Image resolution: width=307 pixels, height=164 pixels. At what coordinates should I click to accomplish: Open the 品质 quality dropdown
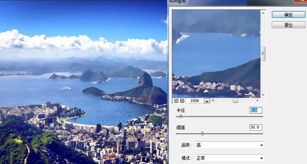pos(230,145)
